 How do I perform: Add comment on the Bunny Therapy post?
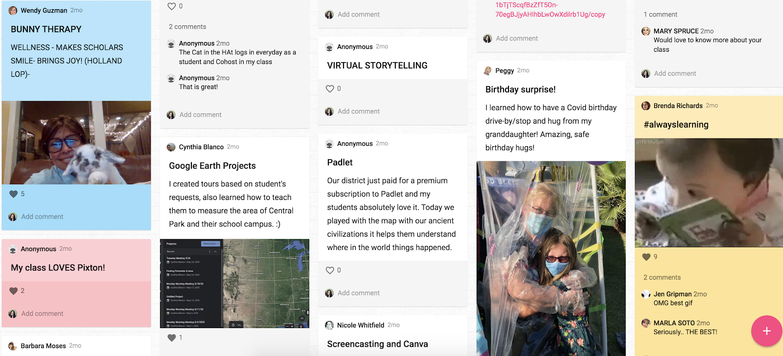coord(42,217)
